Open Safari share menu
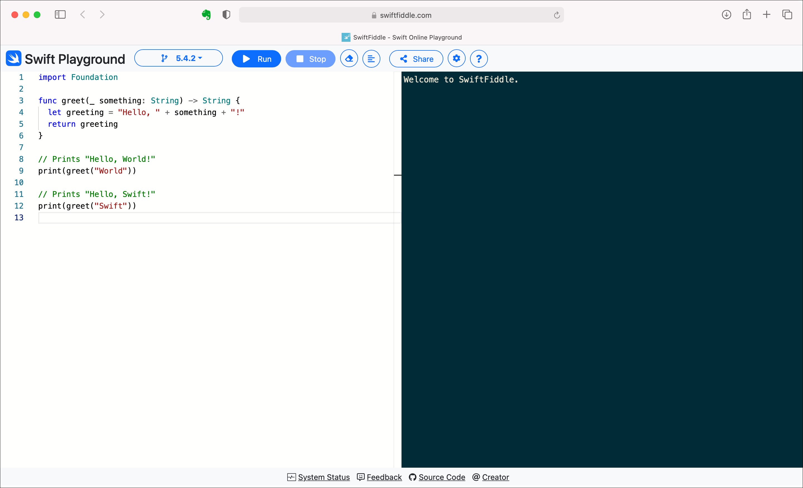The width and height of the screenshot is (803, 488). [x=747, y=14]
